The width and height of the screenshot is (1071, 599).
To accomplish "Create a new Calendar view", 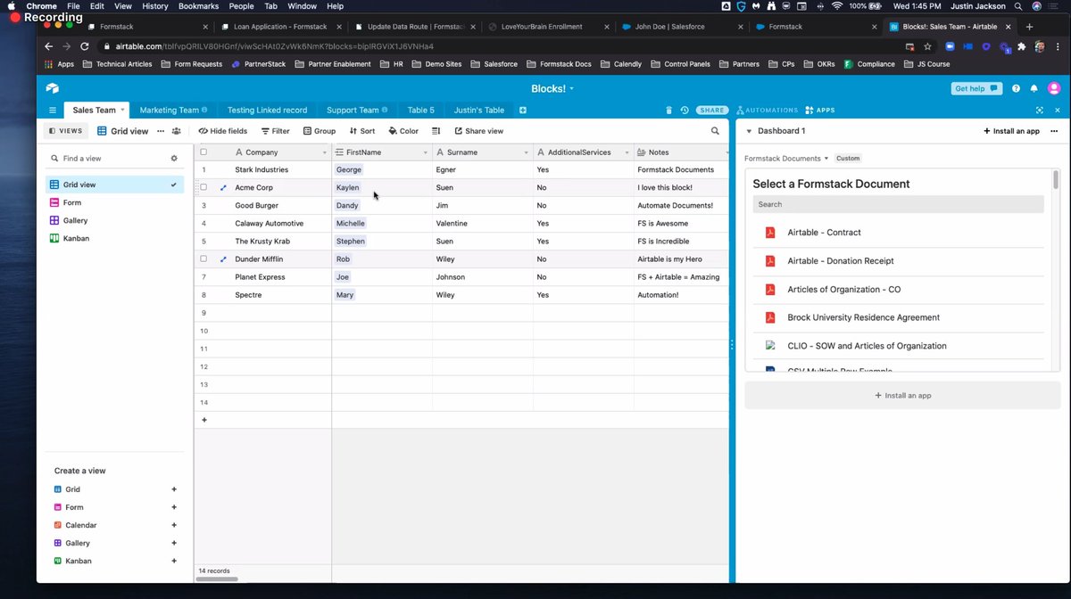I will [116, 525].
